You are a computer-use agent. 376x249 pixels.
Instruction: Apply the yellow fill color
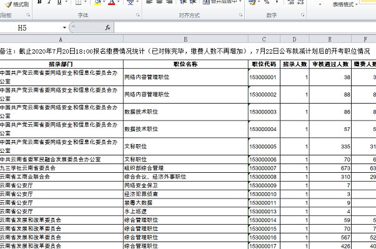[97, 2]
